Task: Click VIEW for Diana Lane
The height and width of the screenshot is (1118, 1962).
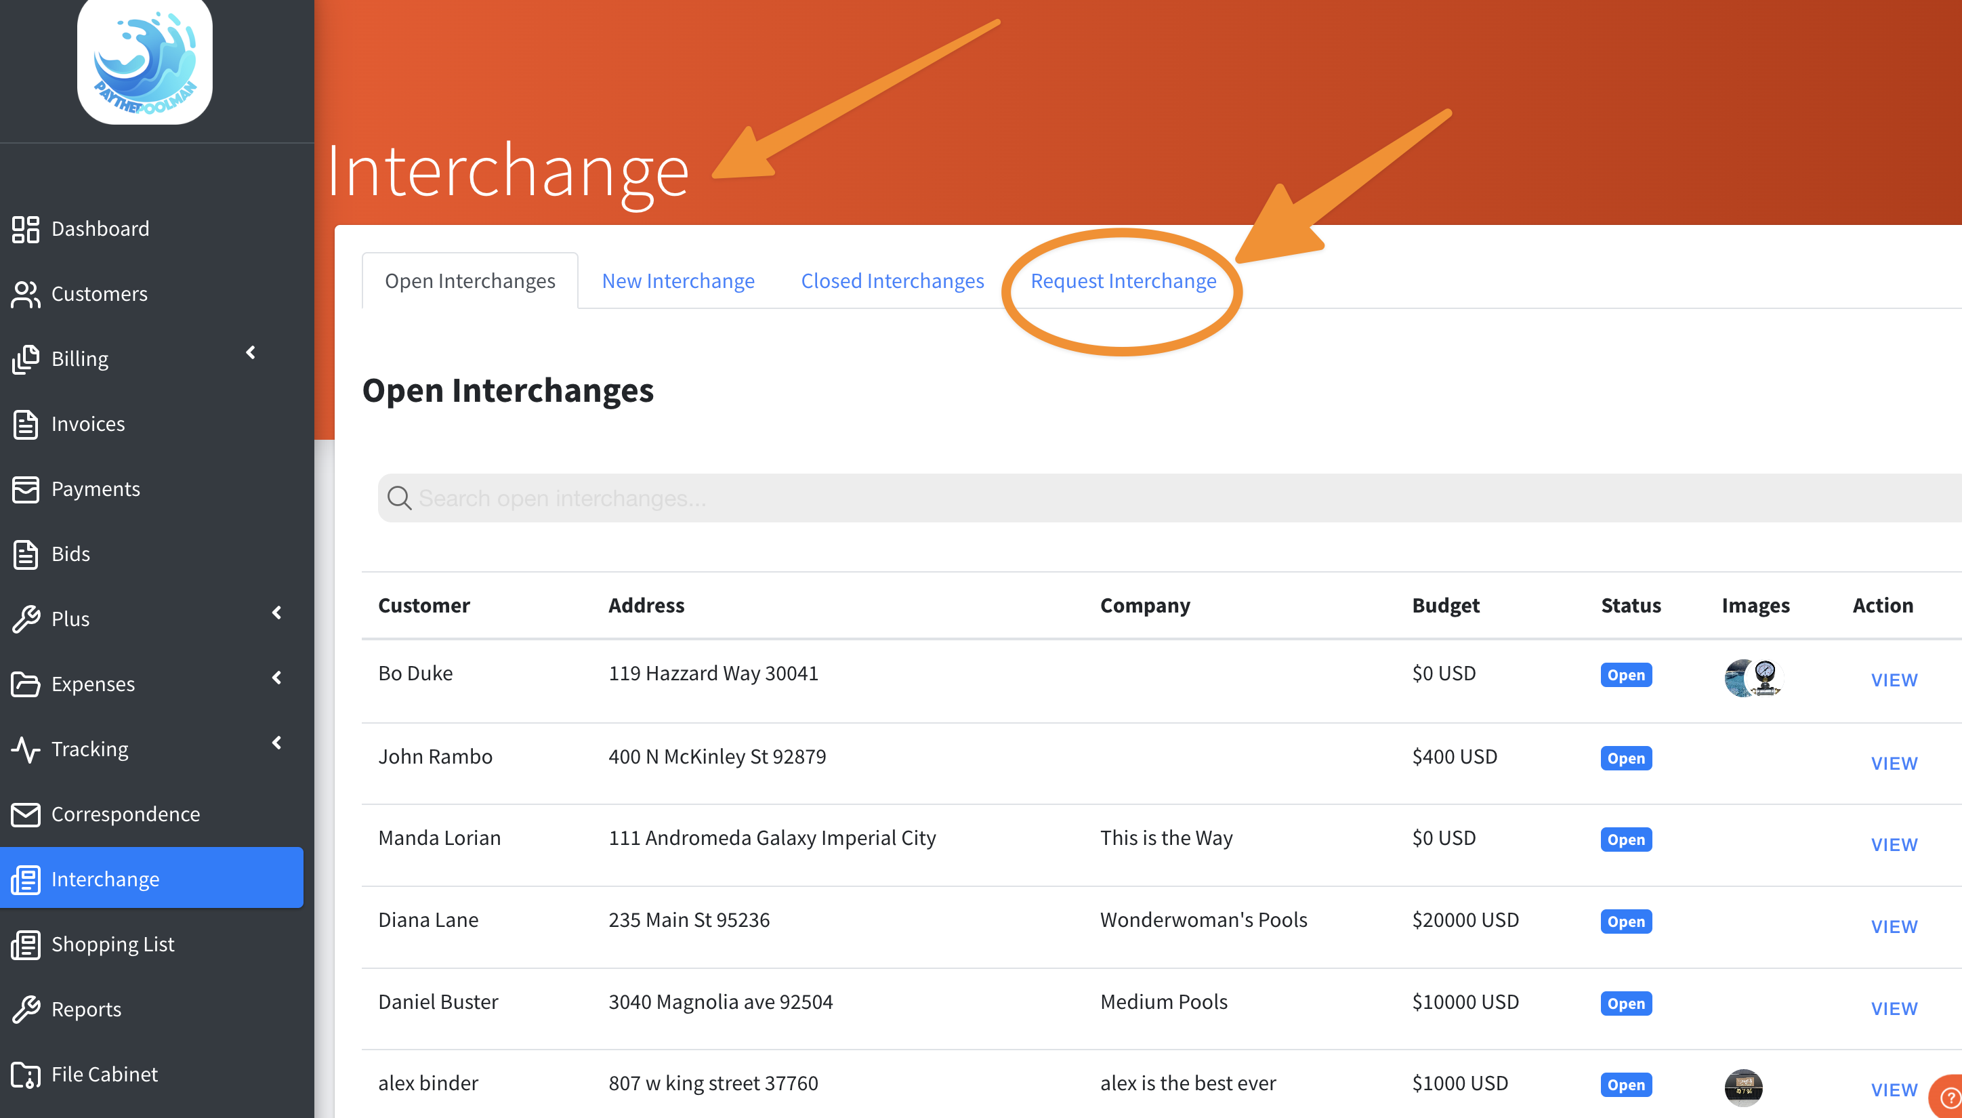Action: 1894,927
